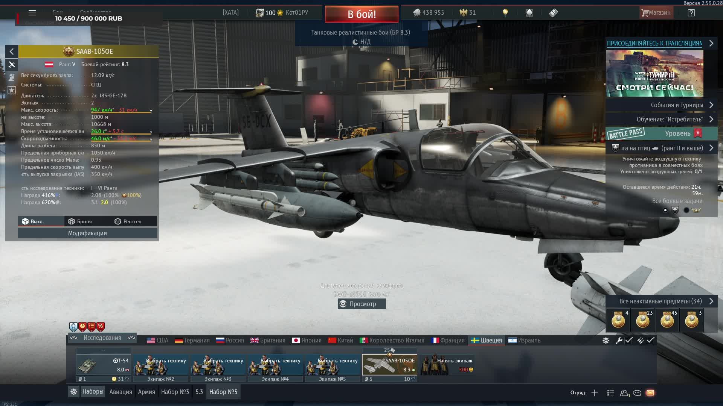
Task: Select the shield battle task page icon
Action: [675, 210]
